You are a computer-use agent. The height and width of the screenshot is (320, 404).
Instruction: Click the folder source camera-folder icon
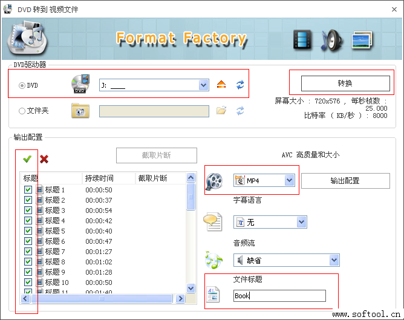[x=80, y=111]
